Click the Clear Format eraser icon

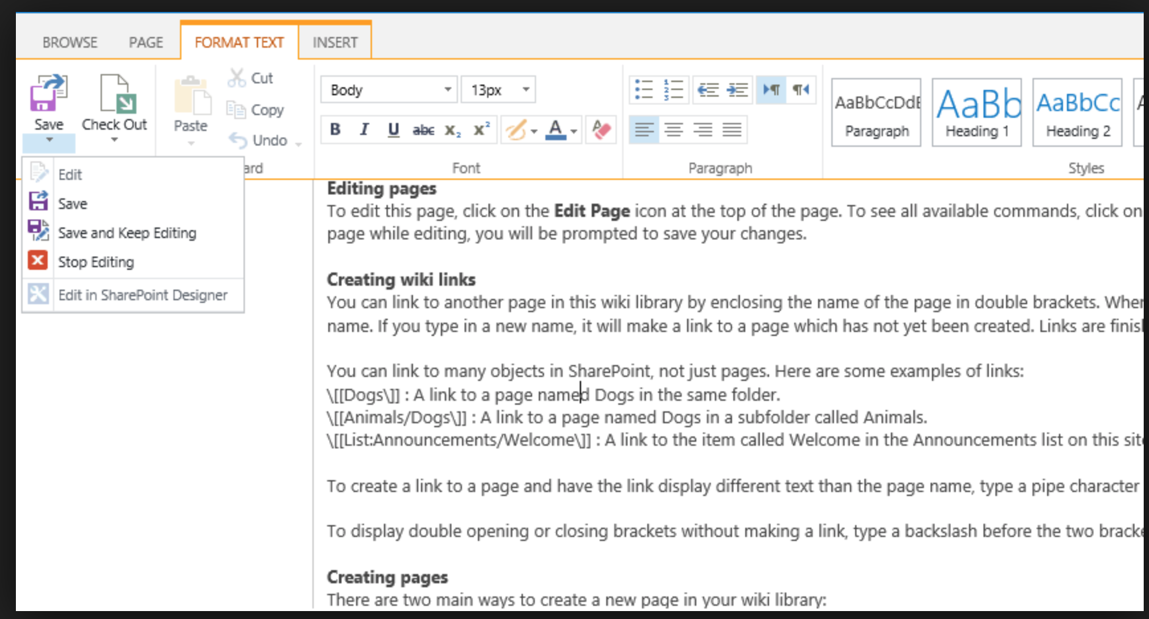601,130
